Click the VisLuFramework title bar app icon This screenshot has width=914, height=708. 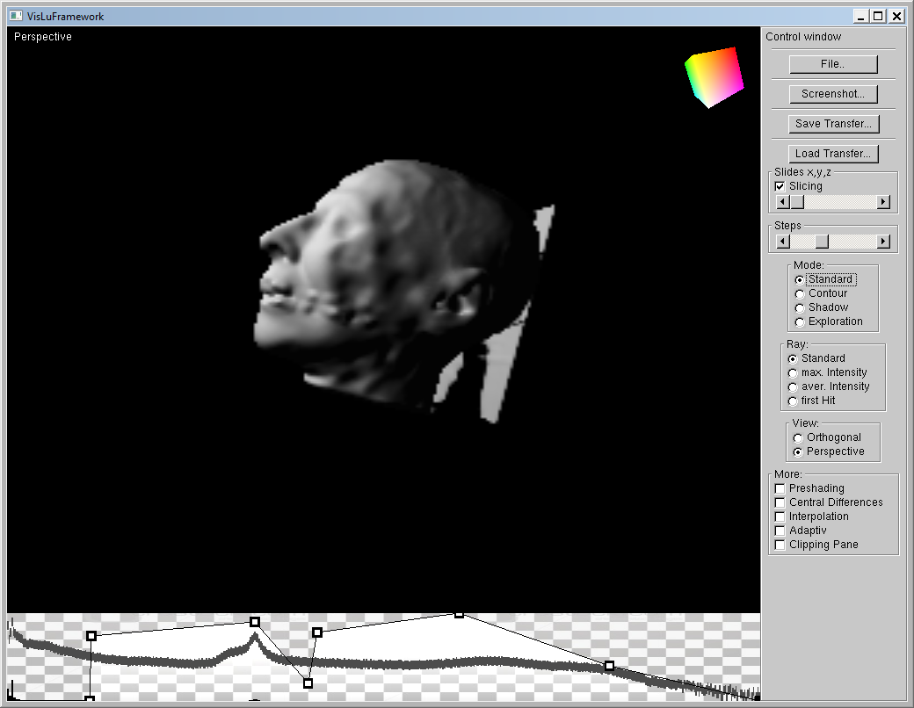(15, 16)
